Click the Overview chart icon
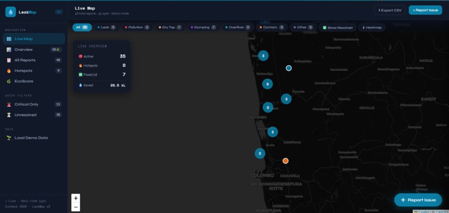This screenshot has height=213, width=449. click(9, 50)
